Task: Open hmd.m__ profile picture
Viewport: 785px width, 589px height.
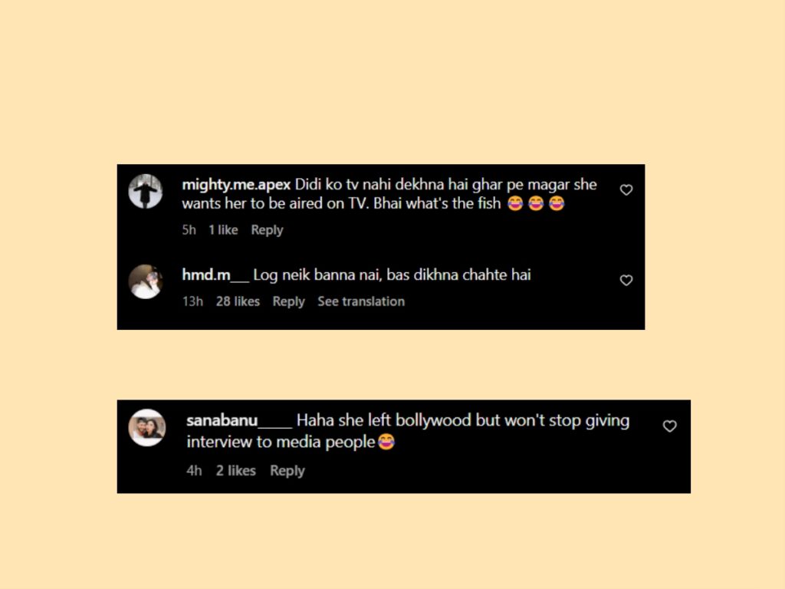Action: click(x=145, y=281)
